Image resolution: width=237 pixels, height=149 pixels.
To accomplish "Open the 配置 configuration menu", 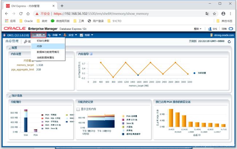I will tap(38, 35).
